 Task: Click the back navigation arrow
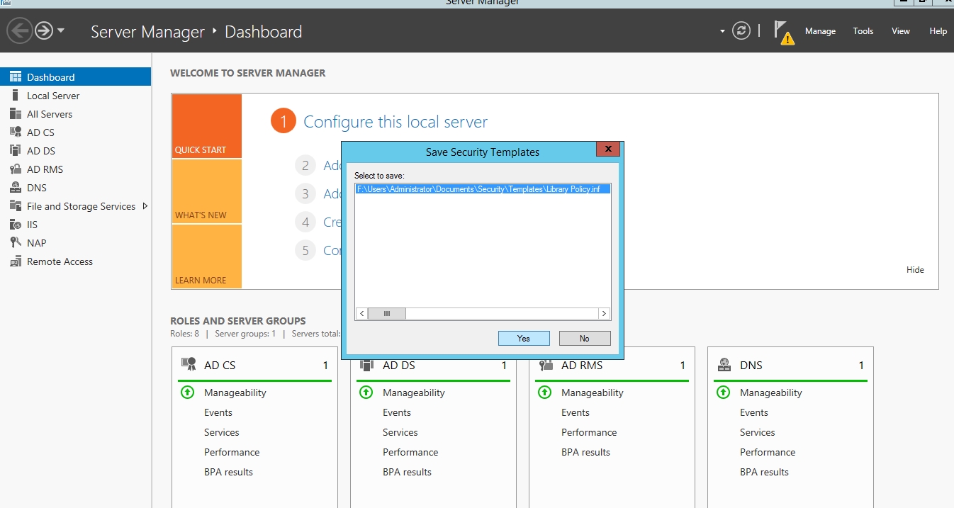pyautogui.click(x=19, y=31)
